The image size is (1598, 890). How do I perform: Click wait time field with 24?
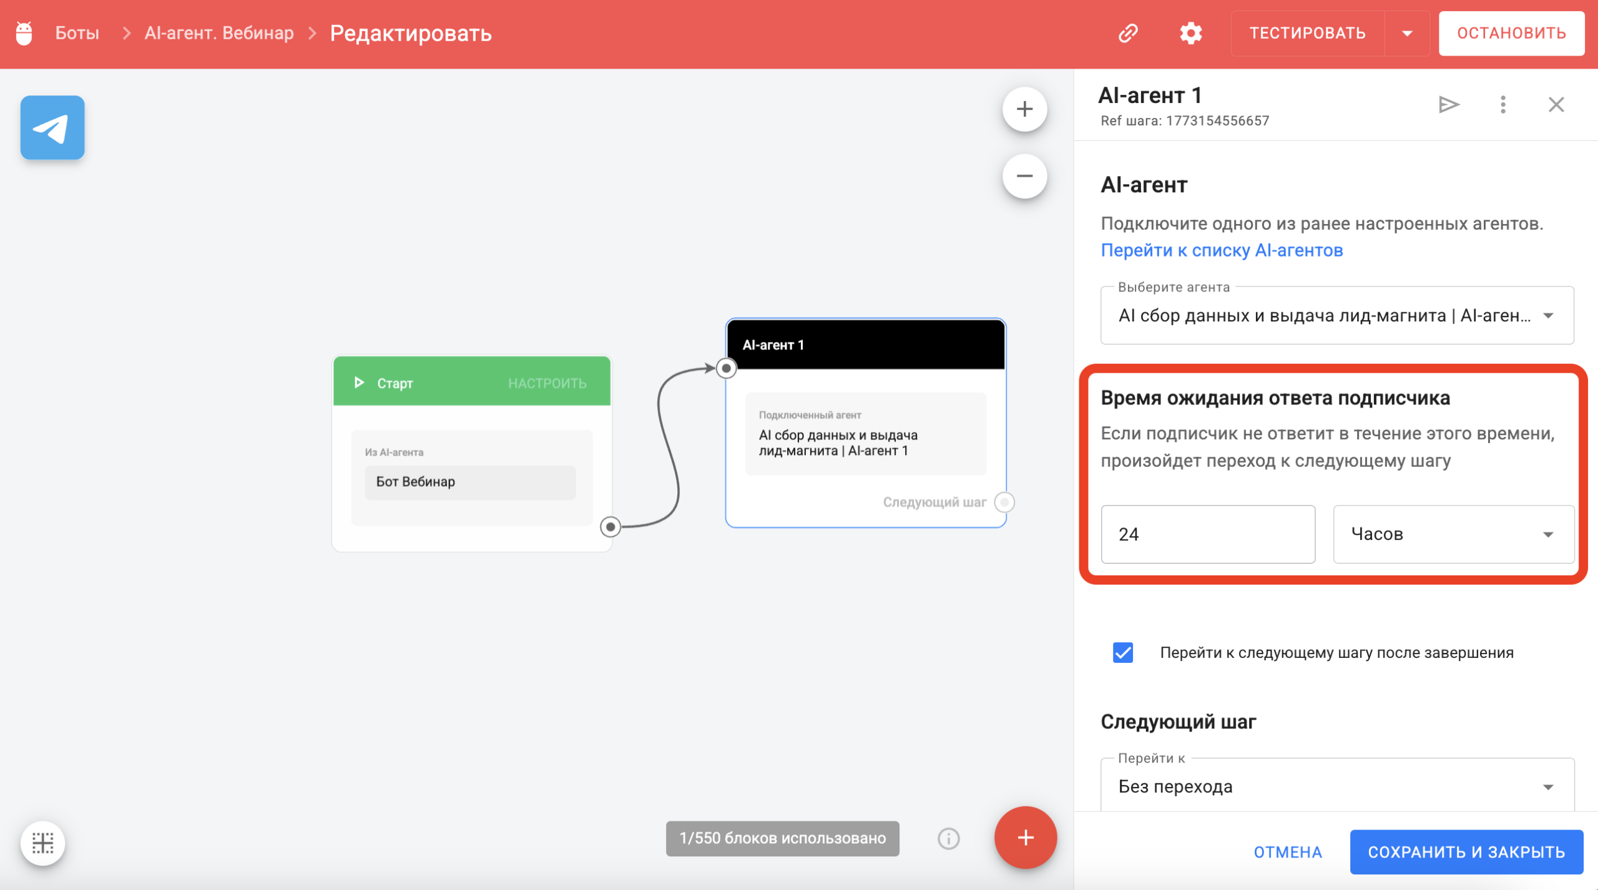pos(1207,534)
